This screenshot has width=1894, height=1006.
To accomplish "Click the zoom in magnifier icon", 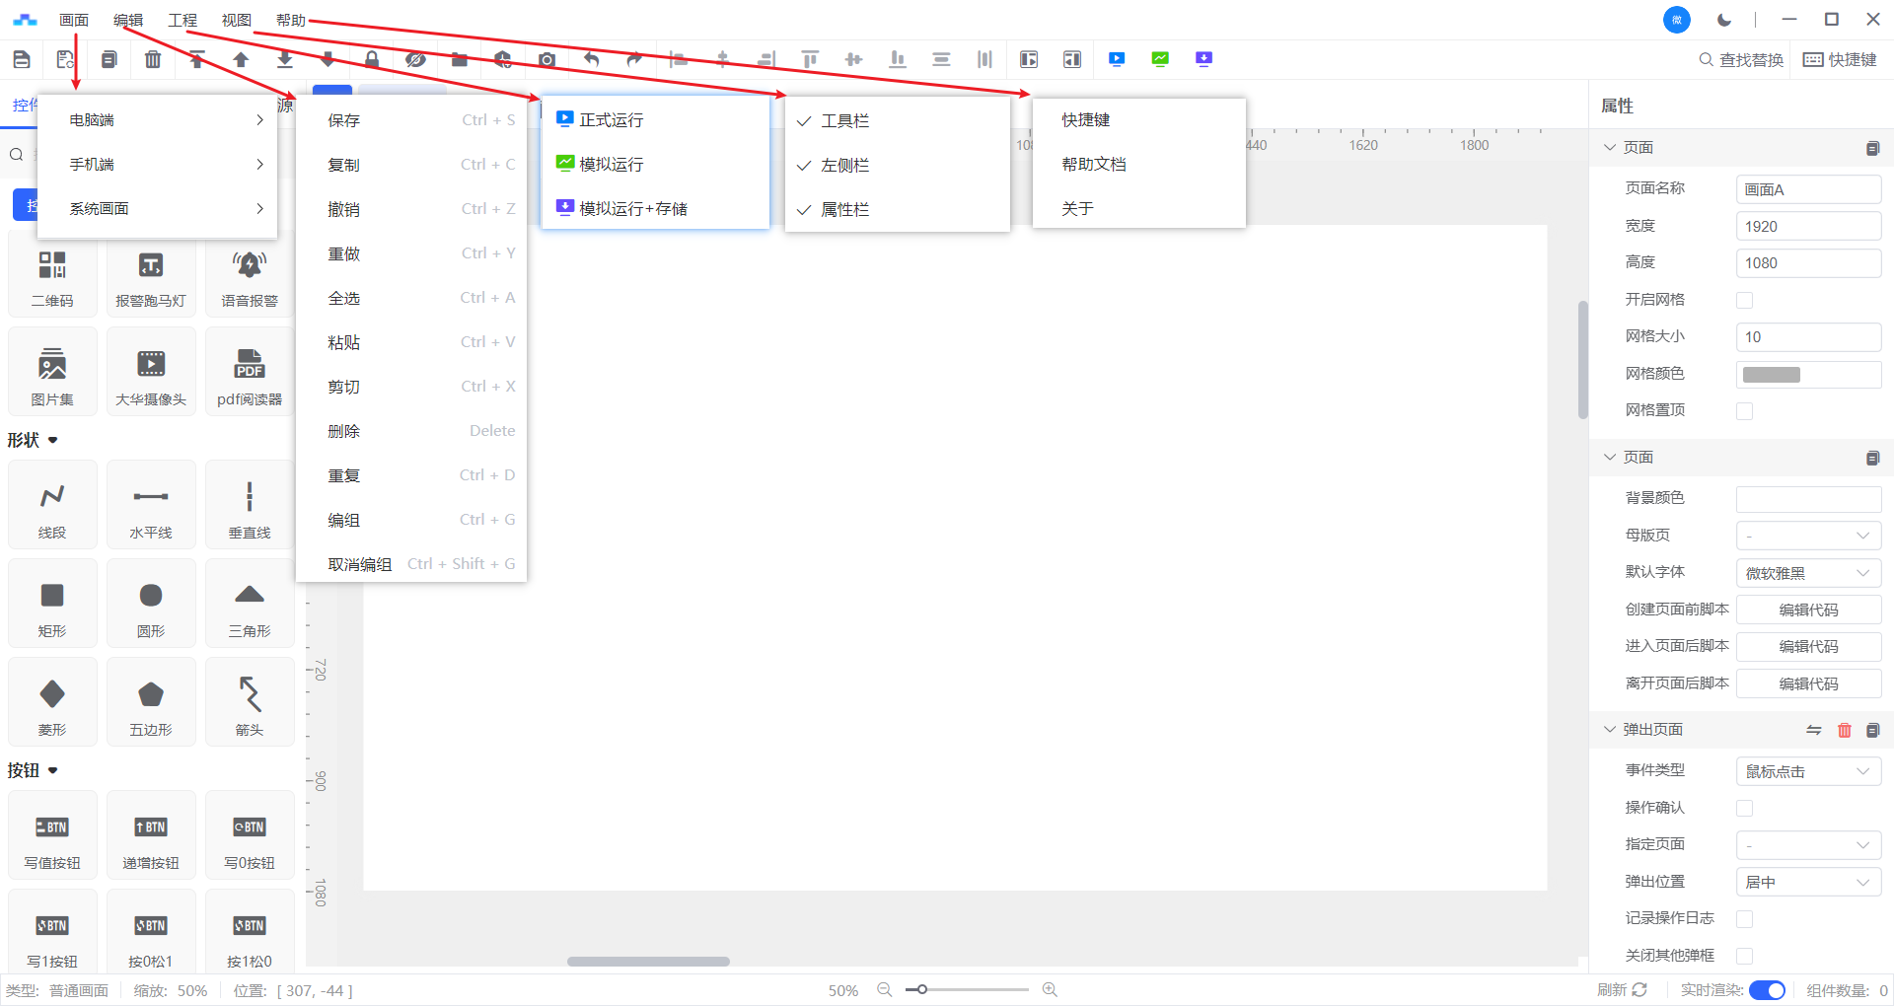I will pyautogui.click(x=1050, y=989).
